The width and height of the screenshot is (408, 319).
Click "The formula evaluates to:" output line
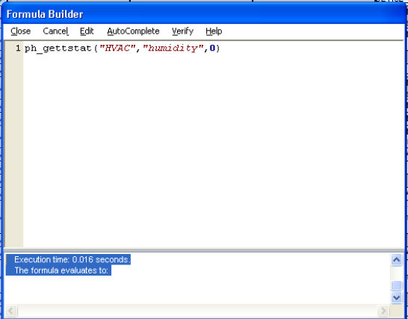click(61, 270)
